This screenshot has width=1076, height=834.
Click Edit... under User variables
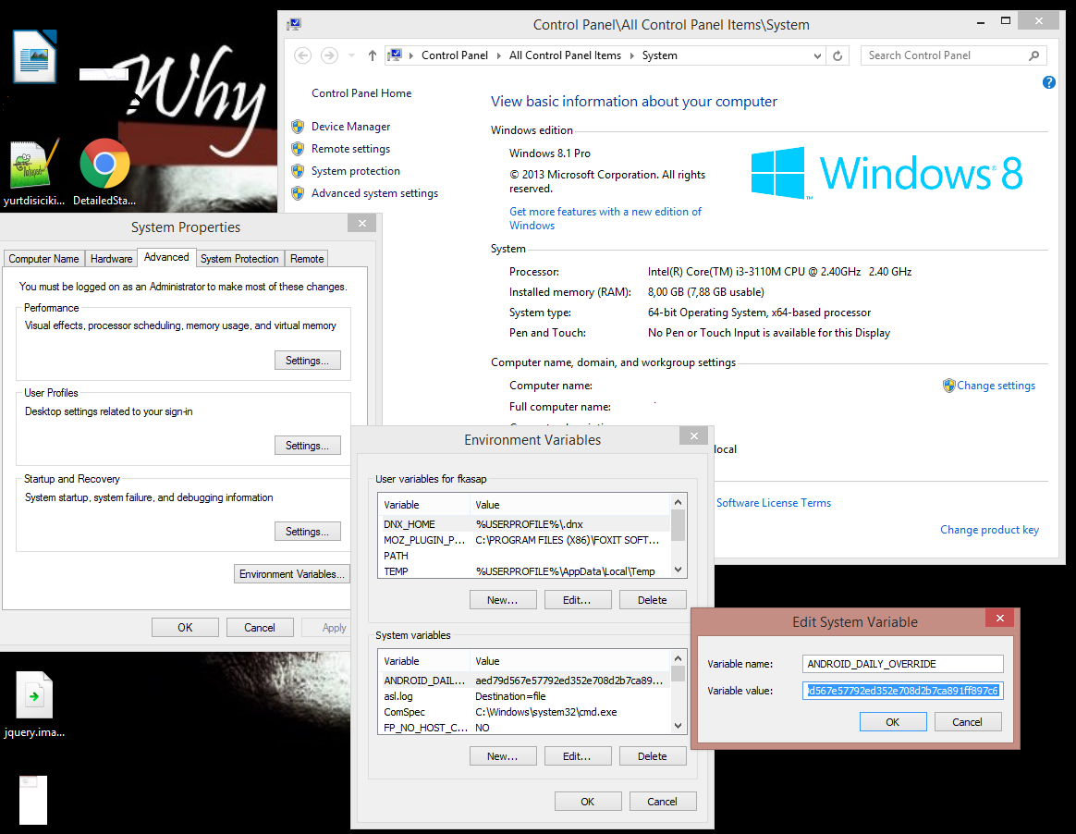point(577,600)
